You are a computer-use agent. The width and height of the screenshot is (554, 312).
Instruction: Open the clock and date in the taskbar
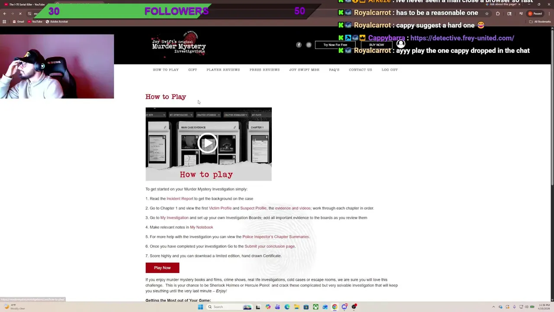544,307
